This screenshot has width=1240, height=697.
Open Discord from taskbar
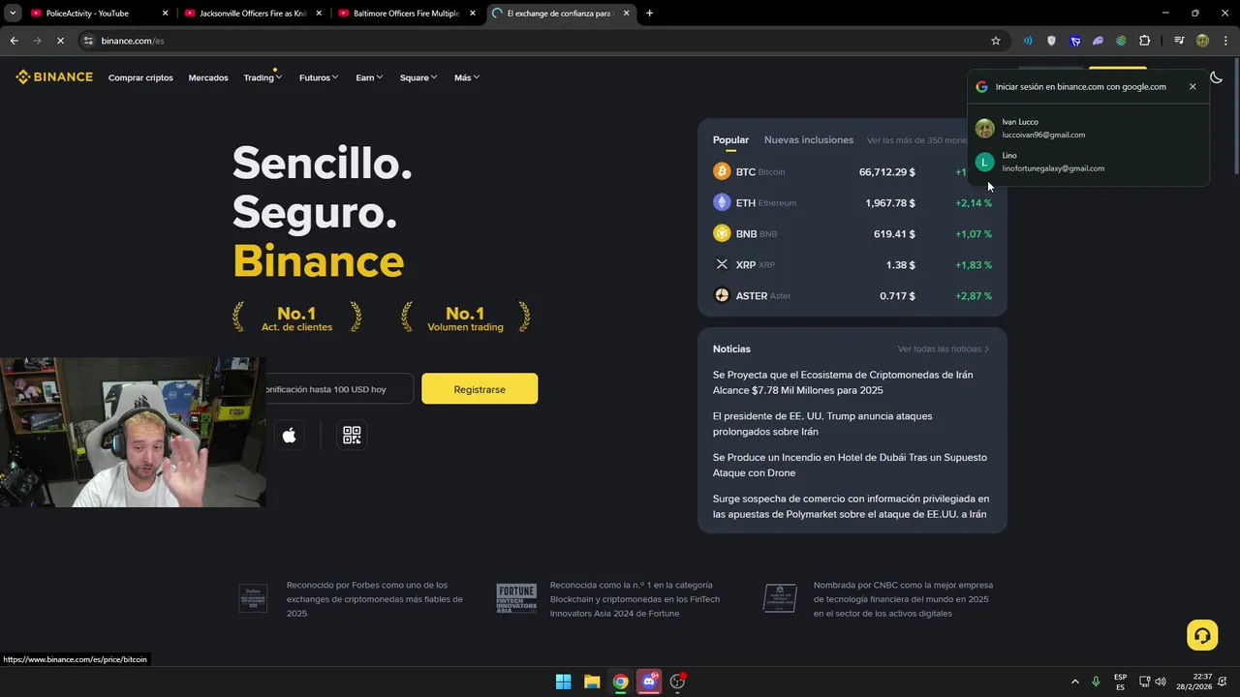(x=649, y=682)
